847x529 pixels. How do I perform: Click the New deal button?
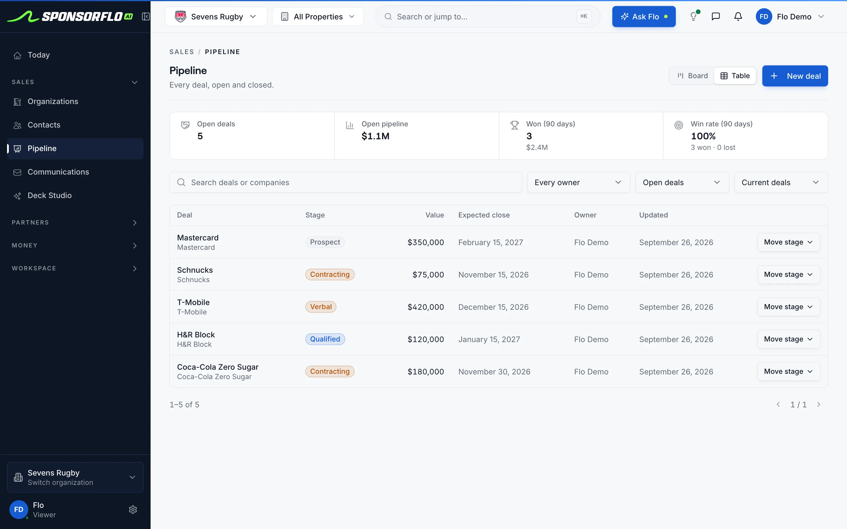pyautogui.click(x=795, y=76)
